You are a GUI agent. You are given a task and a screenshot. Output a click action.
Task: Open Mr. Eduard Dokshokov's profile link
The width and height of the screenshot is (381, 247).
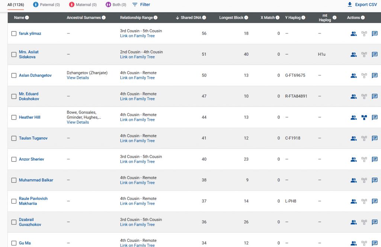pos(29,96)
